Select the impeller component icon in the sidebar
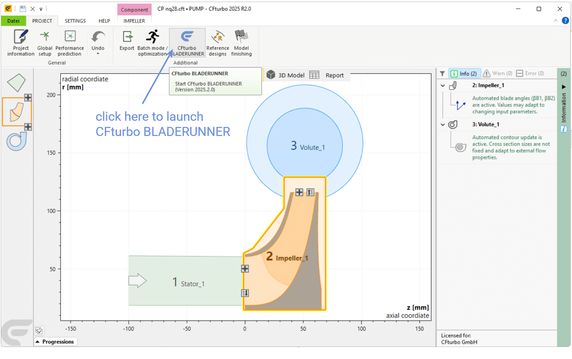The height and width of the screenshot is (359, 572). (x=17, y=112)
